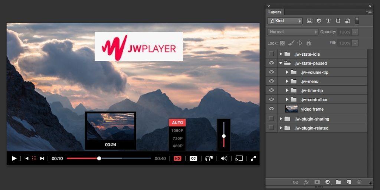This screenshot has width=380, height=190.
Task: Open the Fill dropdown arrow
Action: click(355, 43)
